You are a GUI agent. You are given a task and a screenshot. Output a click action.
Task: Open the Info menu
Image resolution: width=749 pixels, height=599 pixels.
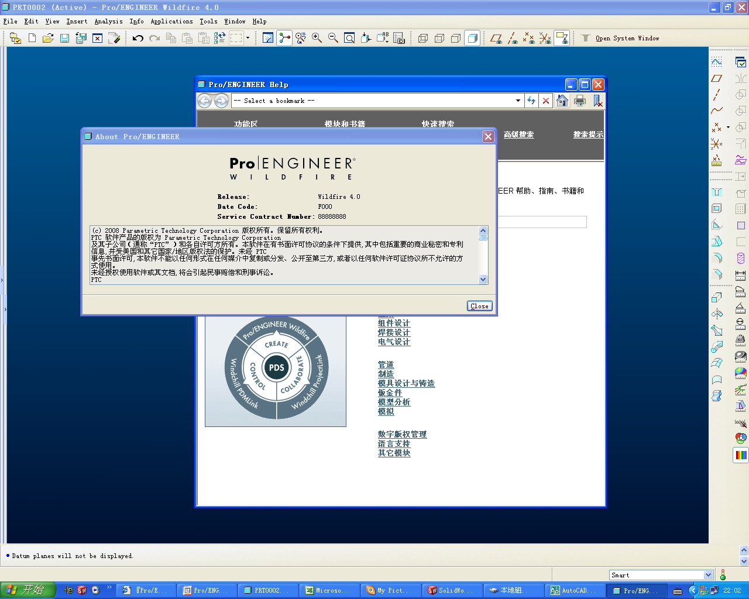click(x=136, y=22)
